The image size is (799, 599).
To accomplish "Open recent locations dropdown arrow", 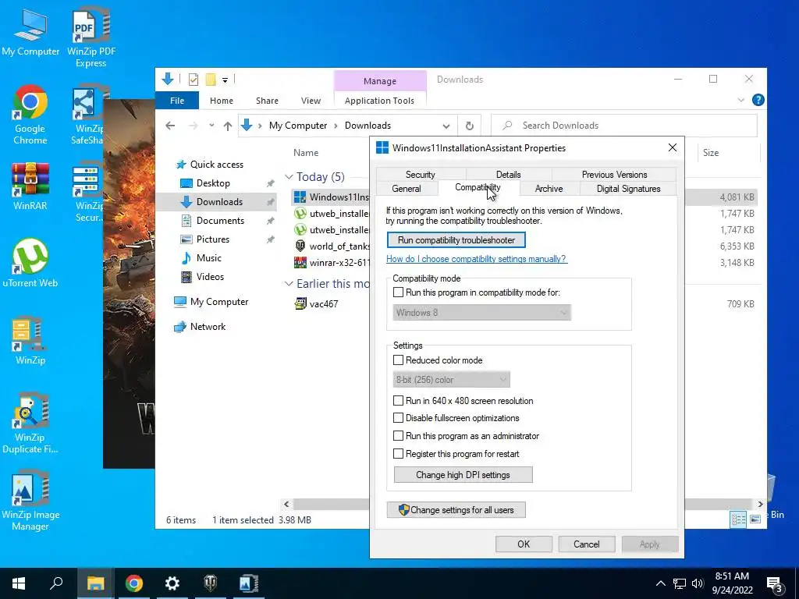I will (x=211, y=126).
